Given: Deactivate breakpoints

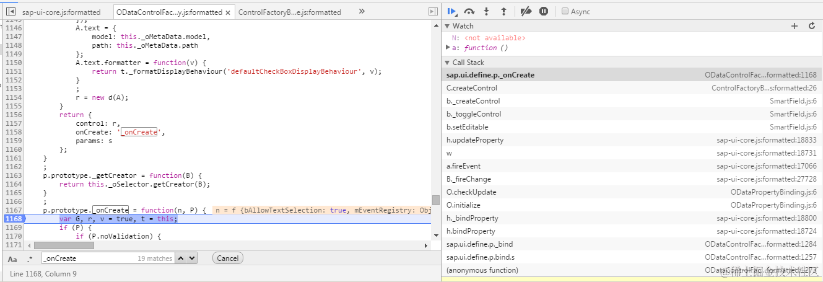Looking at the screenshot, I should 526,11.
